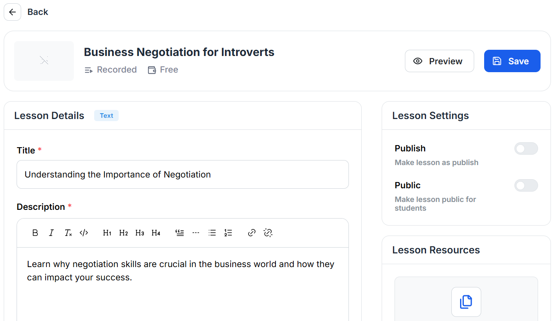Enable the Publish toggle
This screenshot has width=553, height=321.
point(526,148)
